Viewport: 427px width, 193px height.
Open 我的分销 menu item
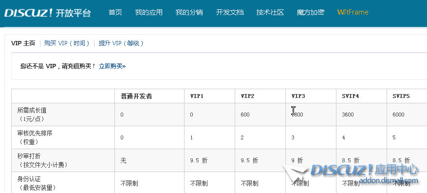[x=189, y=12]
